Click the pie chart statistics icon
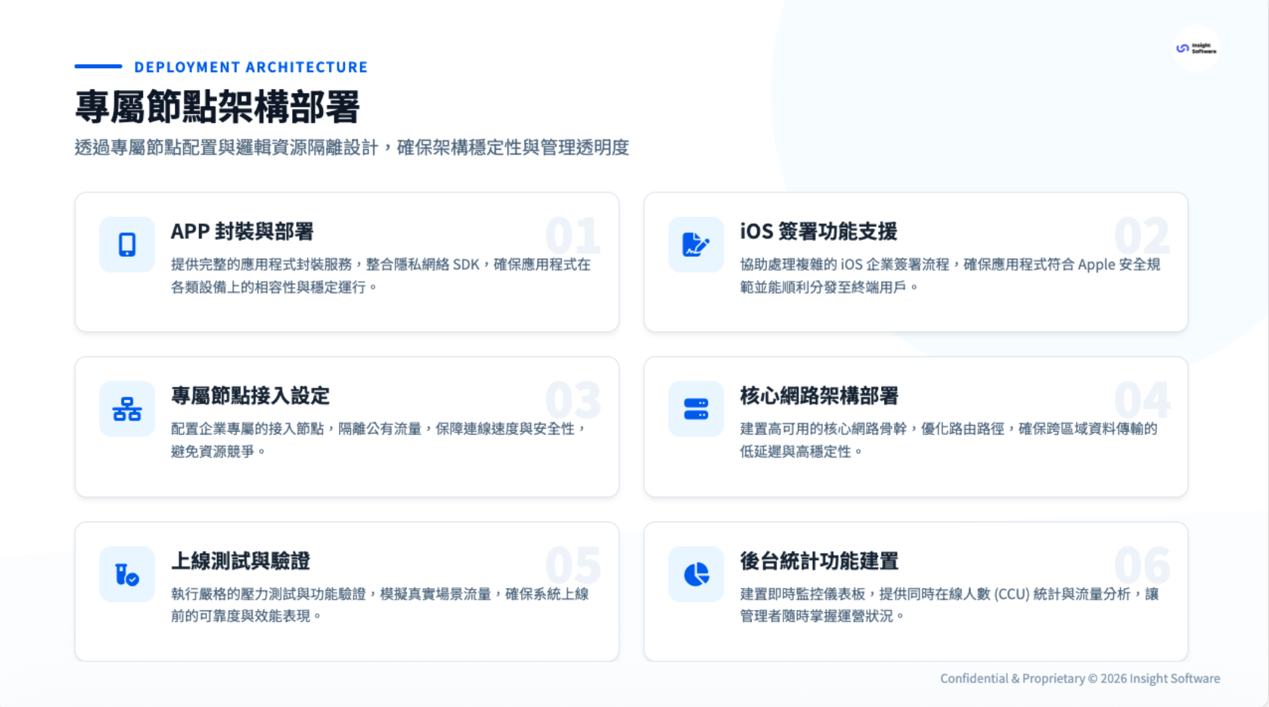 tap(696, 574)
